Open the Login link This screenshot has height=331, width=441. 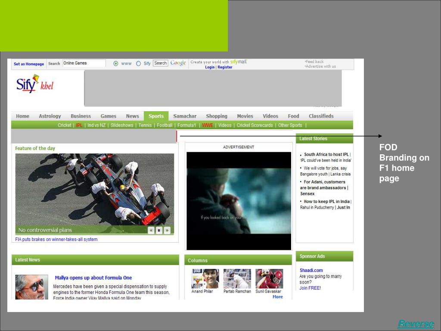point(210,67)
